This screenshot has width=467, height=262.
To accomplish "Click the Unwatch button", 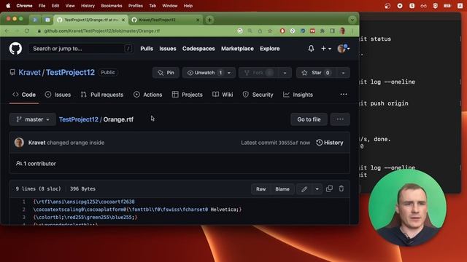I will click(204, 73).
